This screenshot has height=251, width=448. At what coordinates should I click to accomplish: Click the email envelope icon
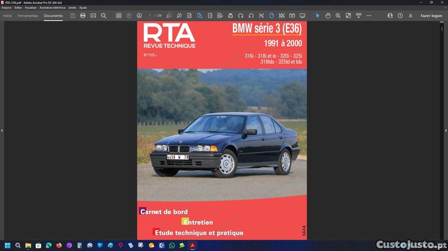coord(93,16)
